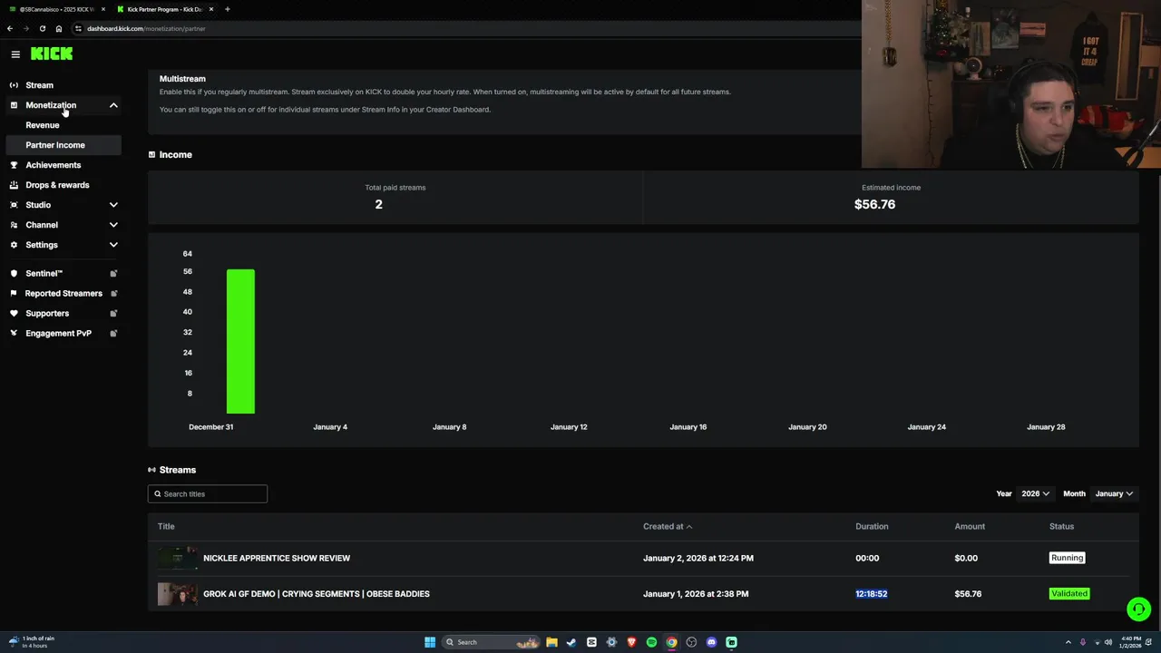This screenshot has width=1161, height=653.
Task: Click the Duration column header
Action: tap(872, 526)
